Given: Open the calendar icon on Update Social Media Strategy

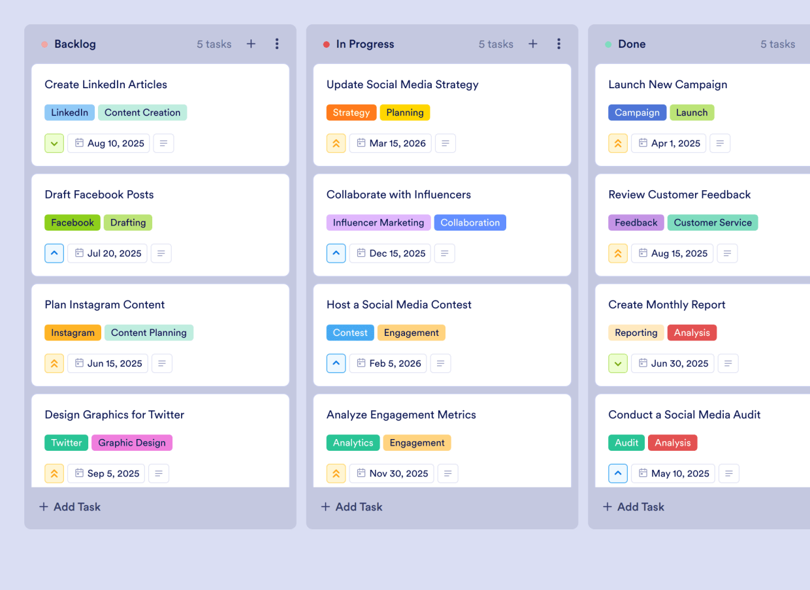Looking at the screenshot, I should (x=360, y=143).
